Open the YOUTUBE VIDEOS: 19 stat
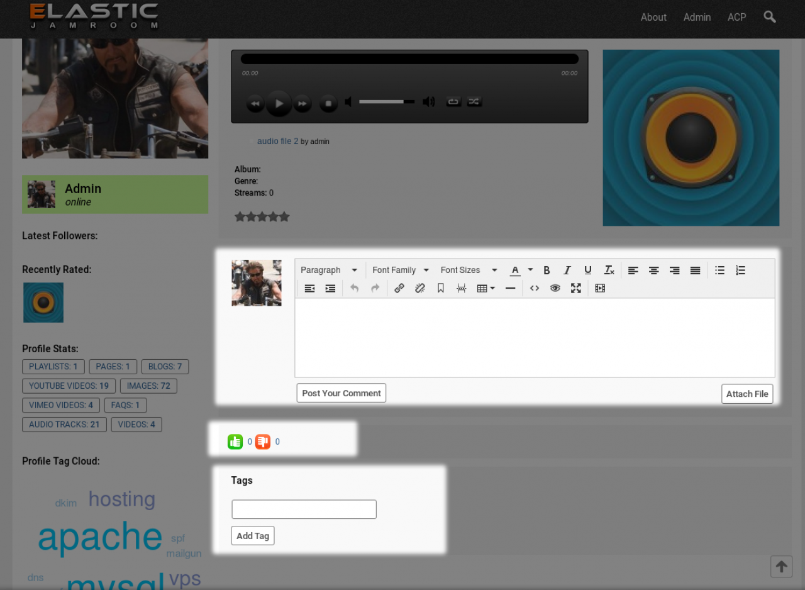 click(x=69, y=386)
